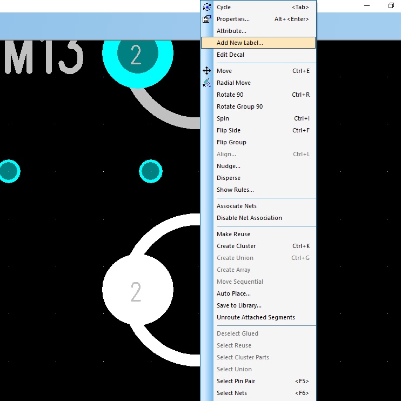This screenshot has width=401, height=401.
Task: Select Unroute Attached Segments
Action: point(258,317)
